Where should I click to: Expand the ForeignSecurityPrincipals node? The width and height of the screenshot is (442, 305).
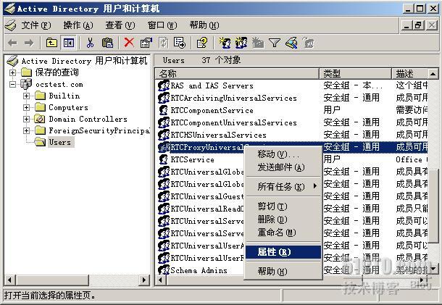pos(26,130)
